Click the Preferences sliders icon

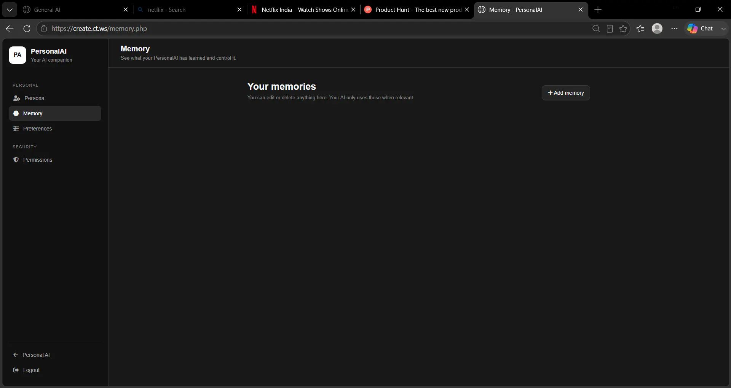[x=16, y=129]
